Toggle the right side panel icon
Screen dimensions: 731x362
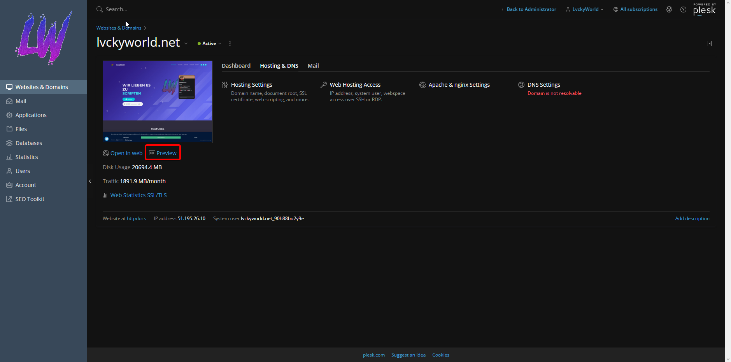click(x=710, y=44)
